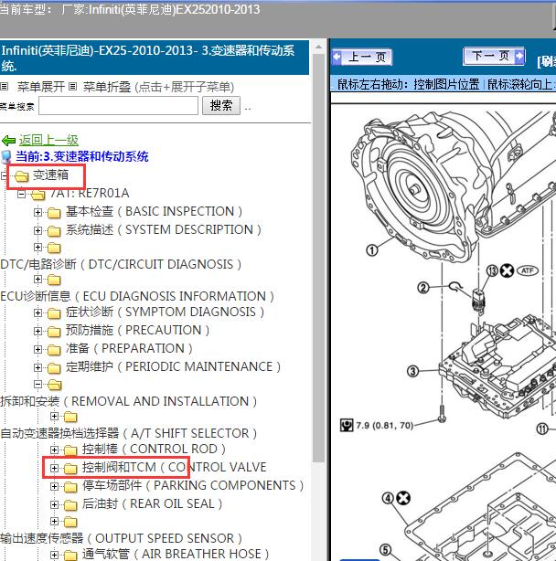Click the 变速箱 folder icon
Image resolution: width=556 pixels, height=561 pixels.
(21, 176)
